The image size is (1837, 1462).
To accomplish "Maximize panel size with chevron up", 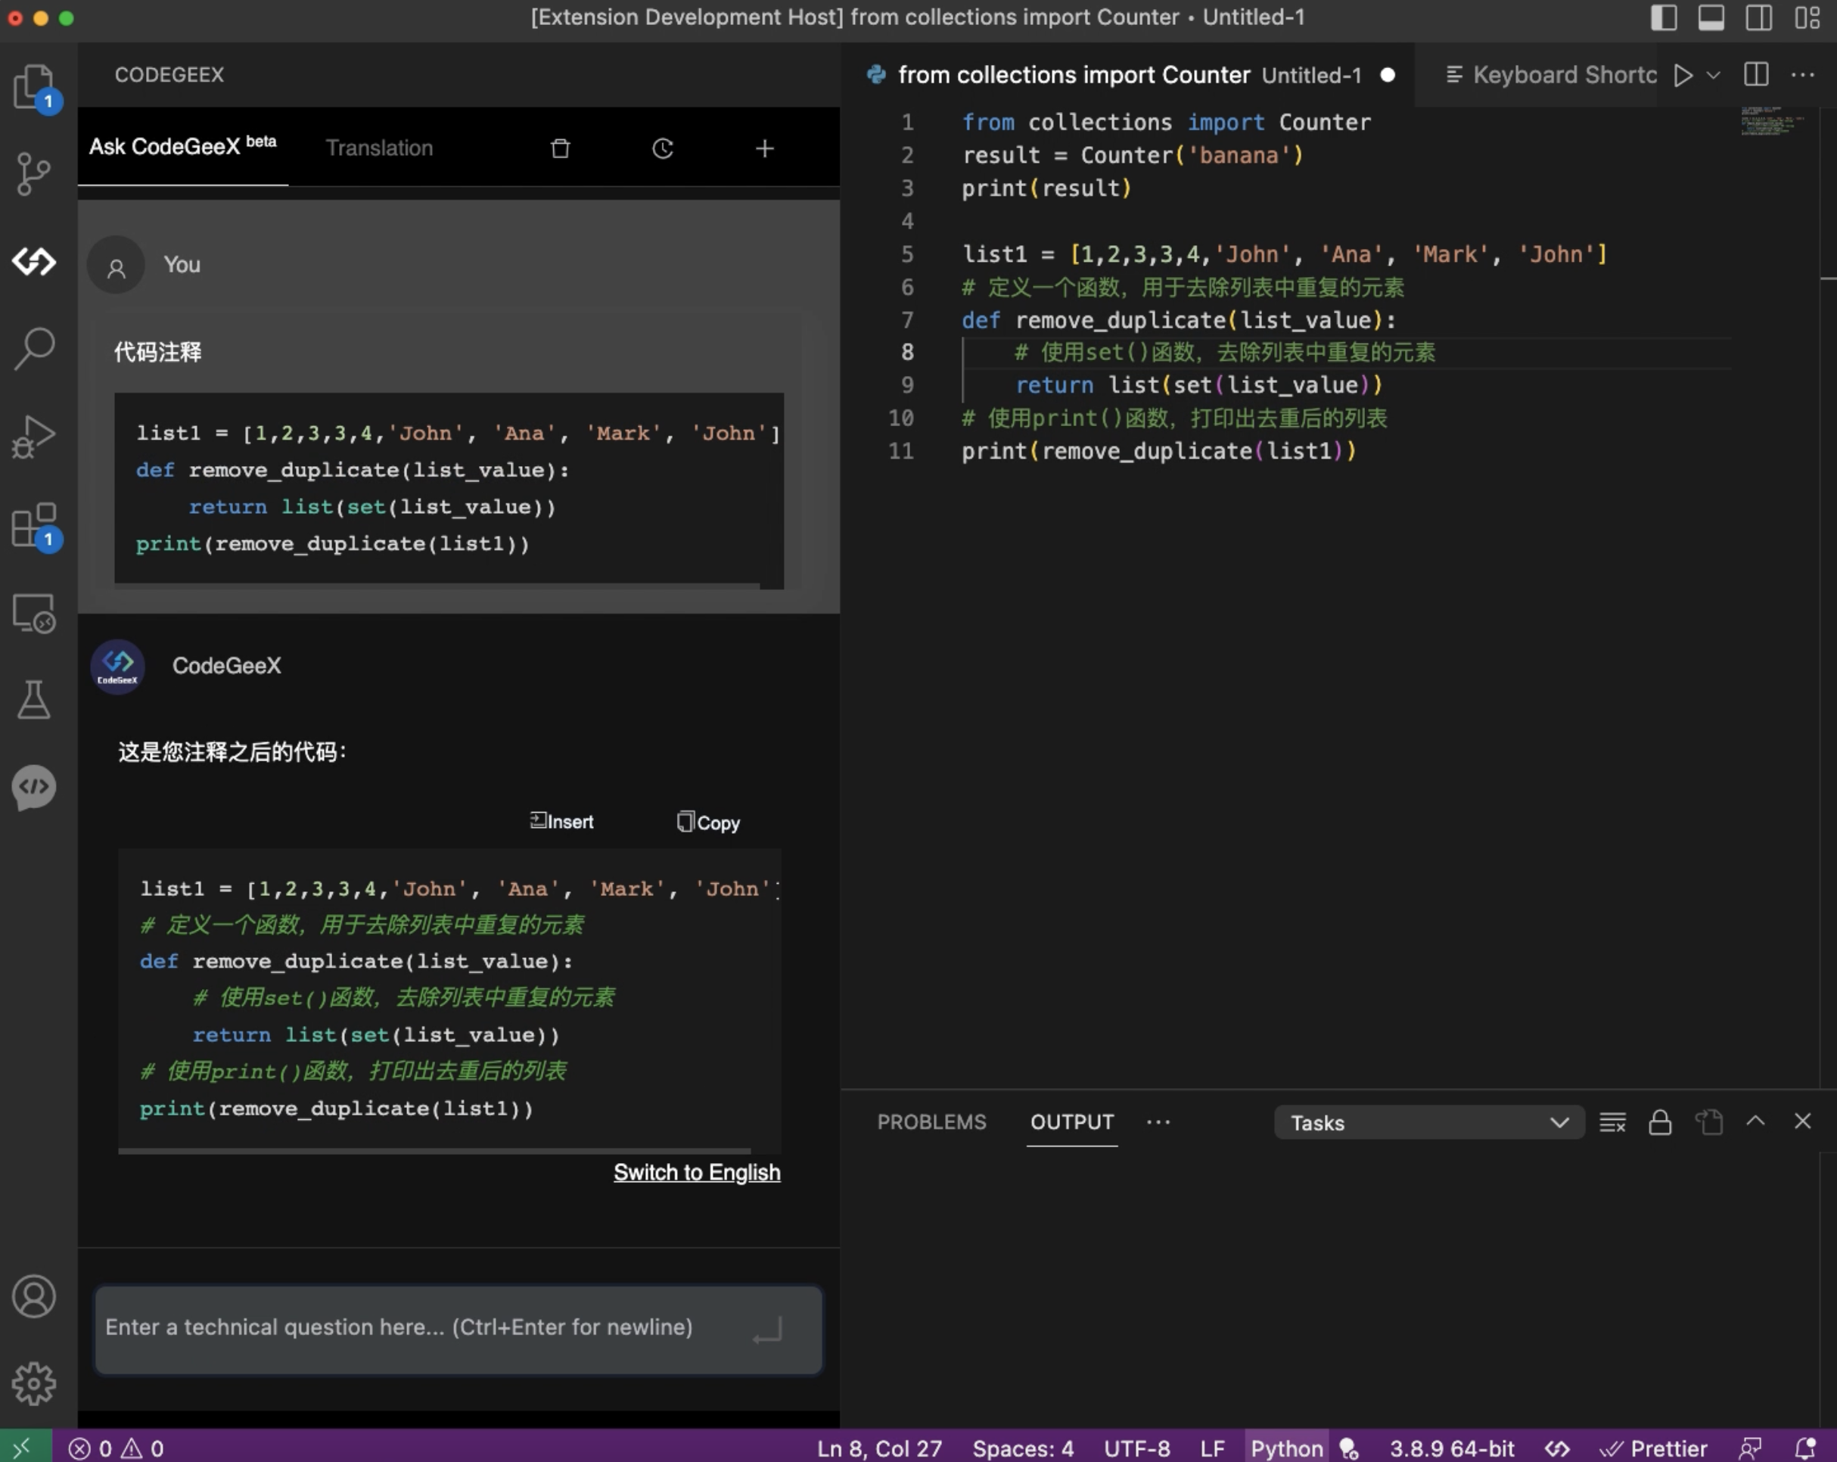I will [x=1755, y=1121].
